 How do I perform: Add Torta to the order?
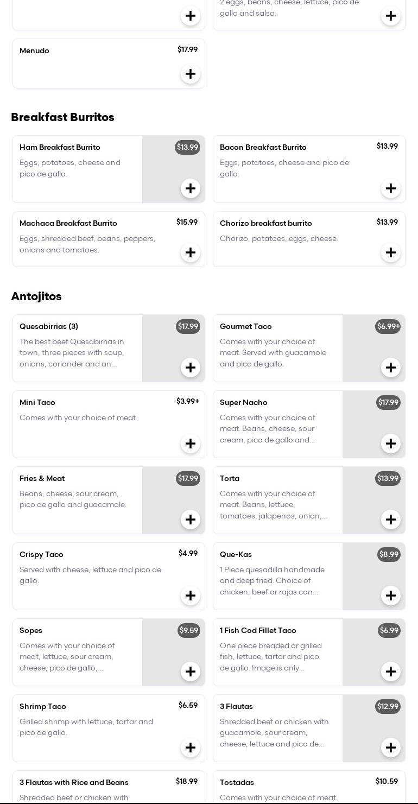(391, 520)
